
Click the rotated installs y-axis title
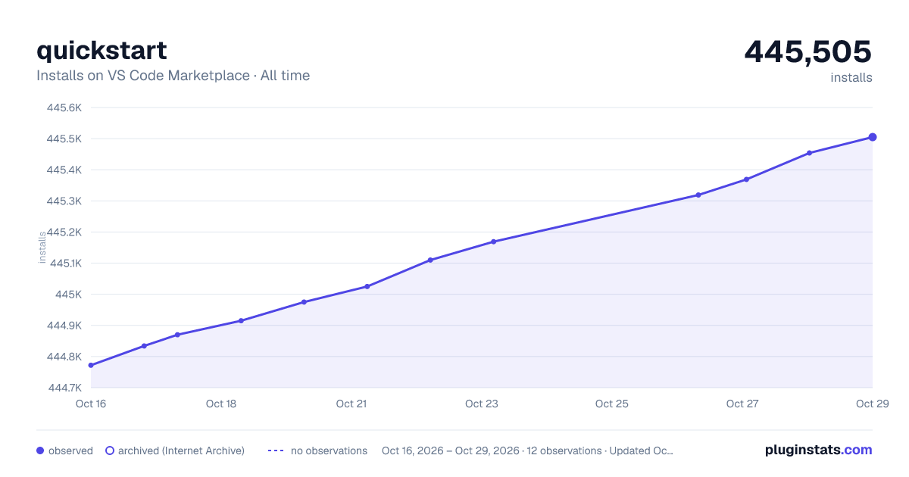42,247
